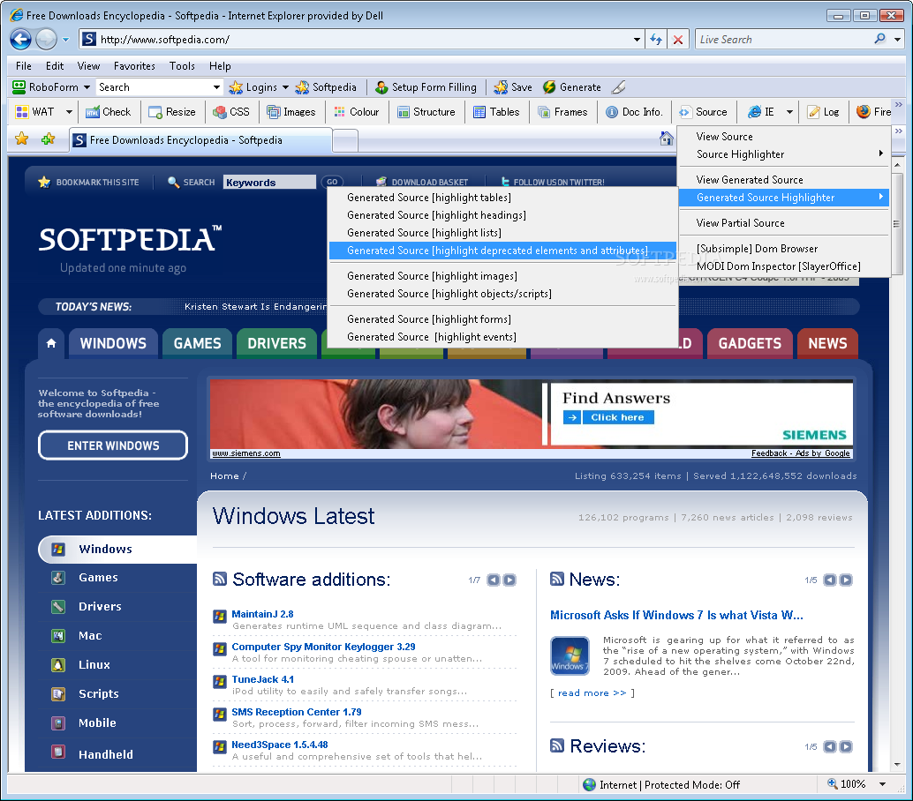Open Live Search provider dropdown
This screenshot has height=801, width=913.
[898, 40]
